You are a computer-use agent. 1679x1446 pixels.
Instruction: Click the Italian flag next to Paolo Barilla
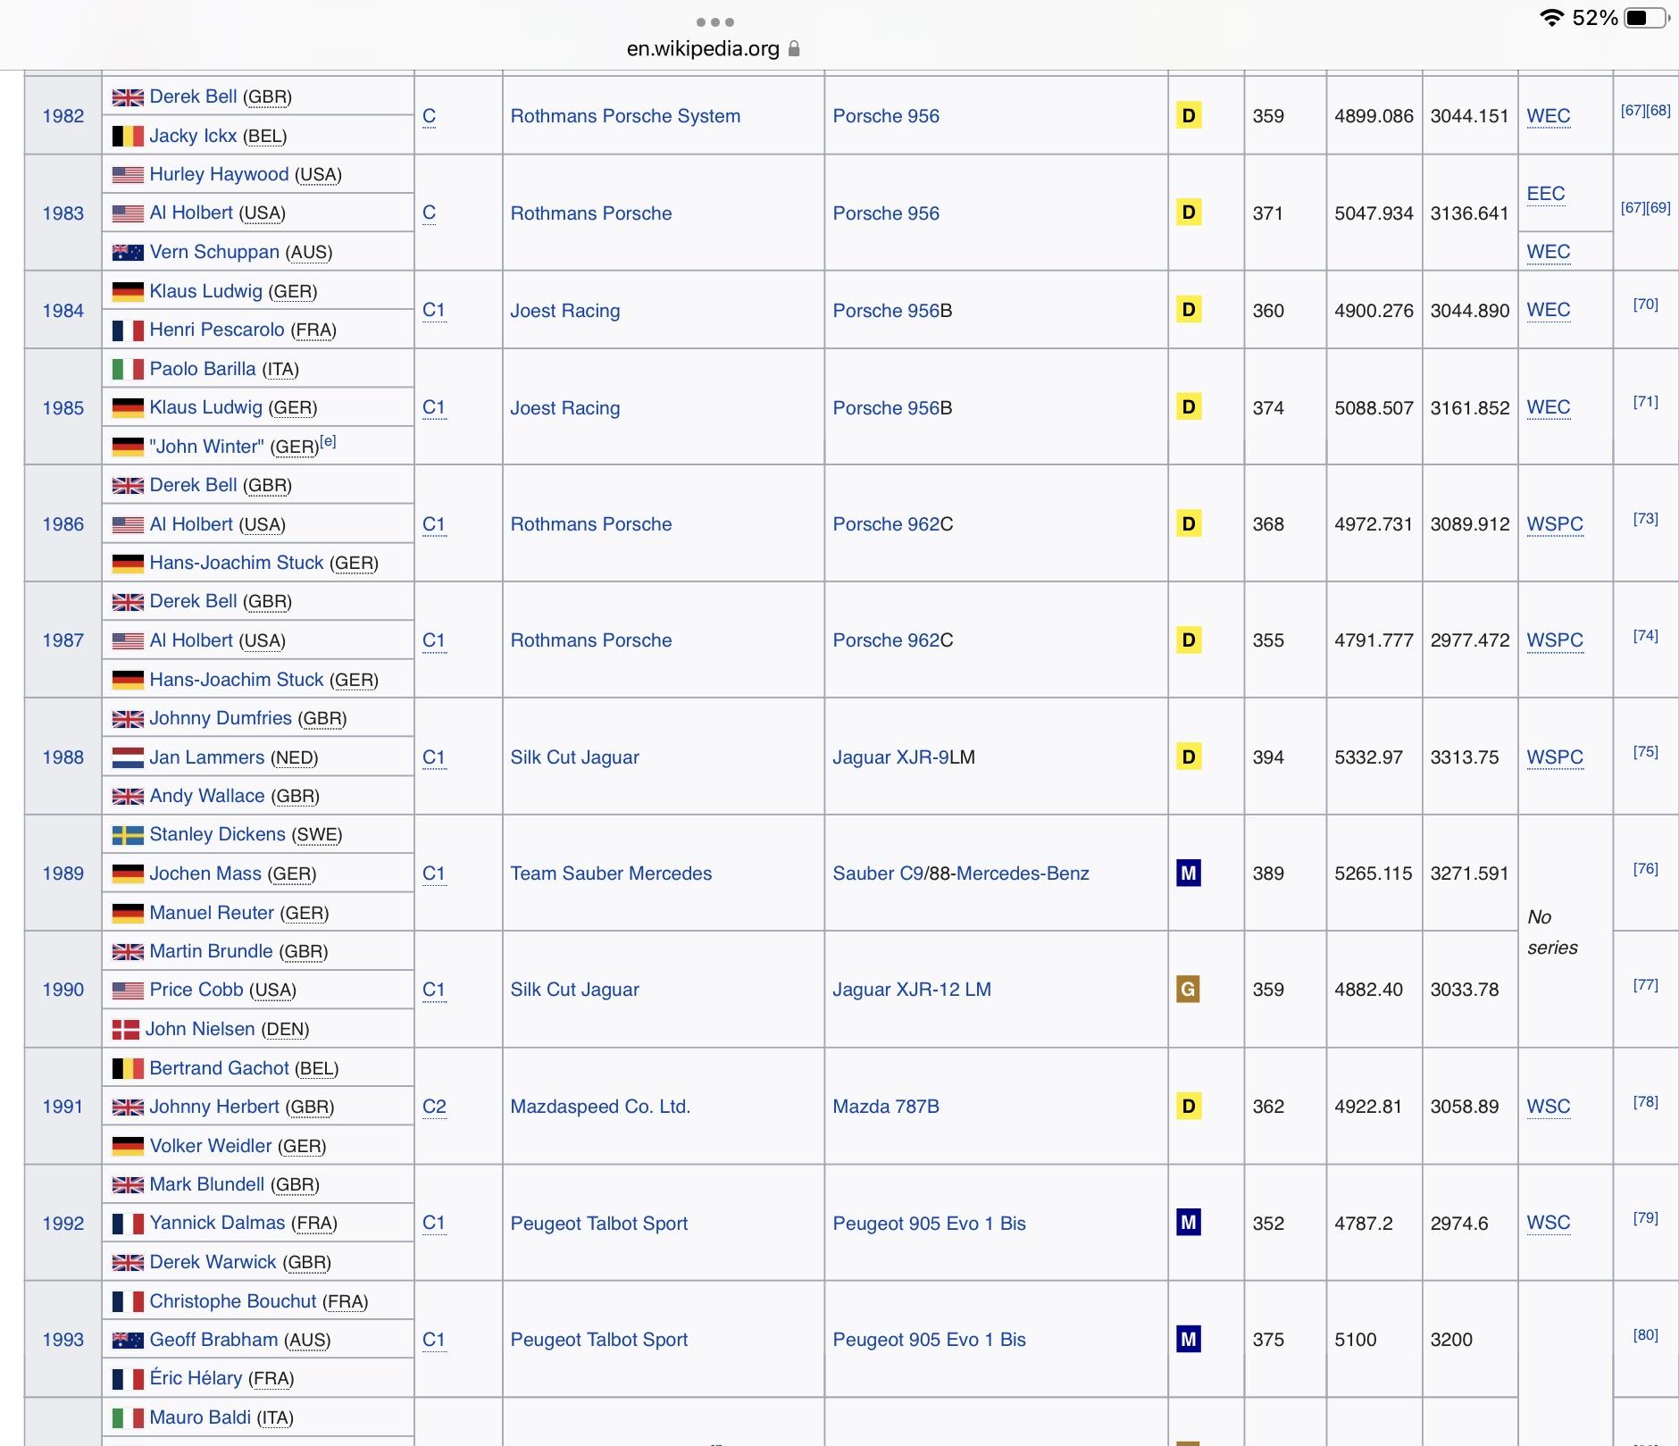click(x=128, y=369)
